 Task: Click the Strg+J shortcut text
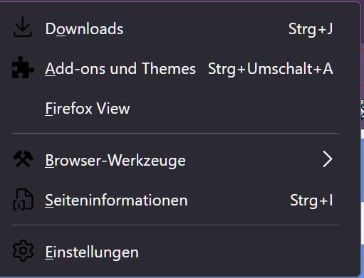(x=311, y=29)
